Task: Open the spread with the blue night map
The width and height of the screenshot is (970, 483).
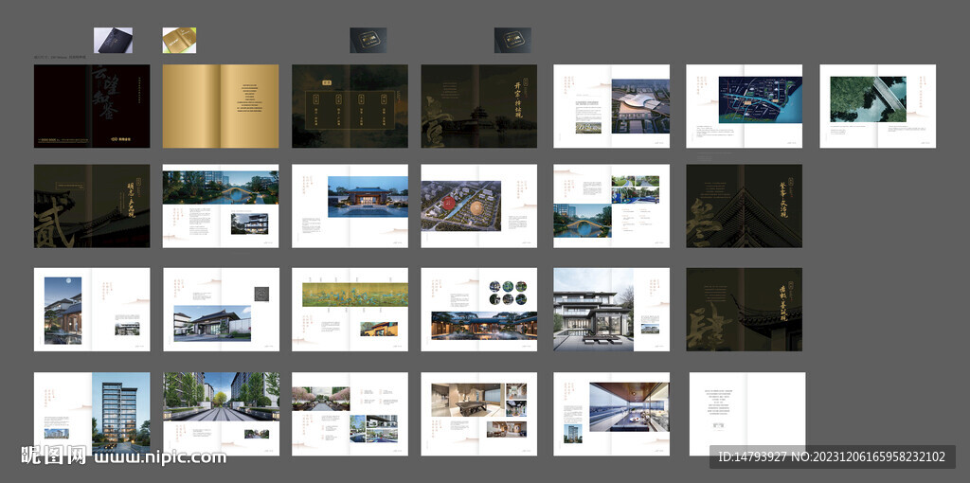Action: 744,106
